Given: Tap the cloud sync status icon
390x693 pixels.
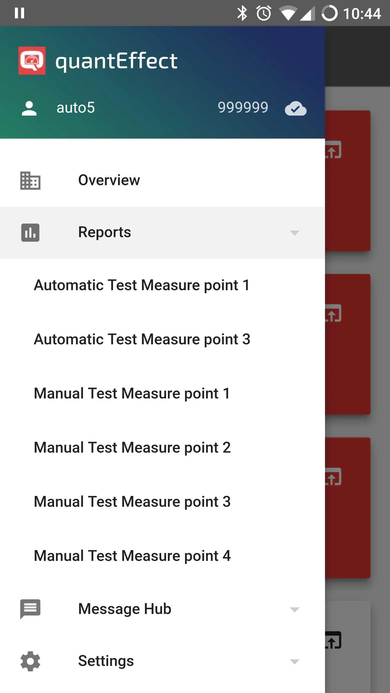Looking at the screenshot, I should pyautogui.click(x=296, y=109).
